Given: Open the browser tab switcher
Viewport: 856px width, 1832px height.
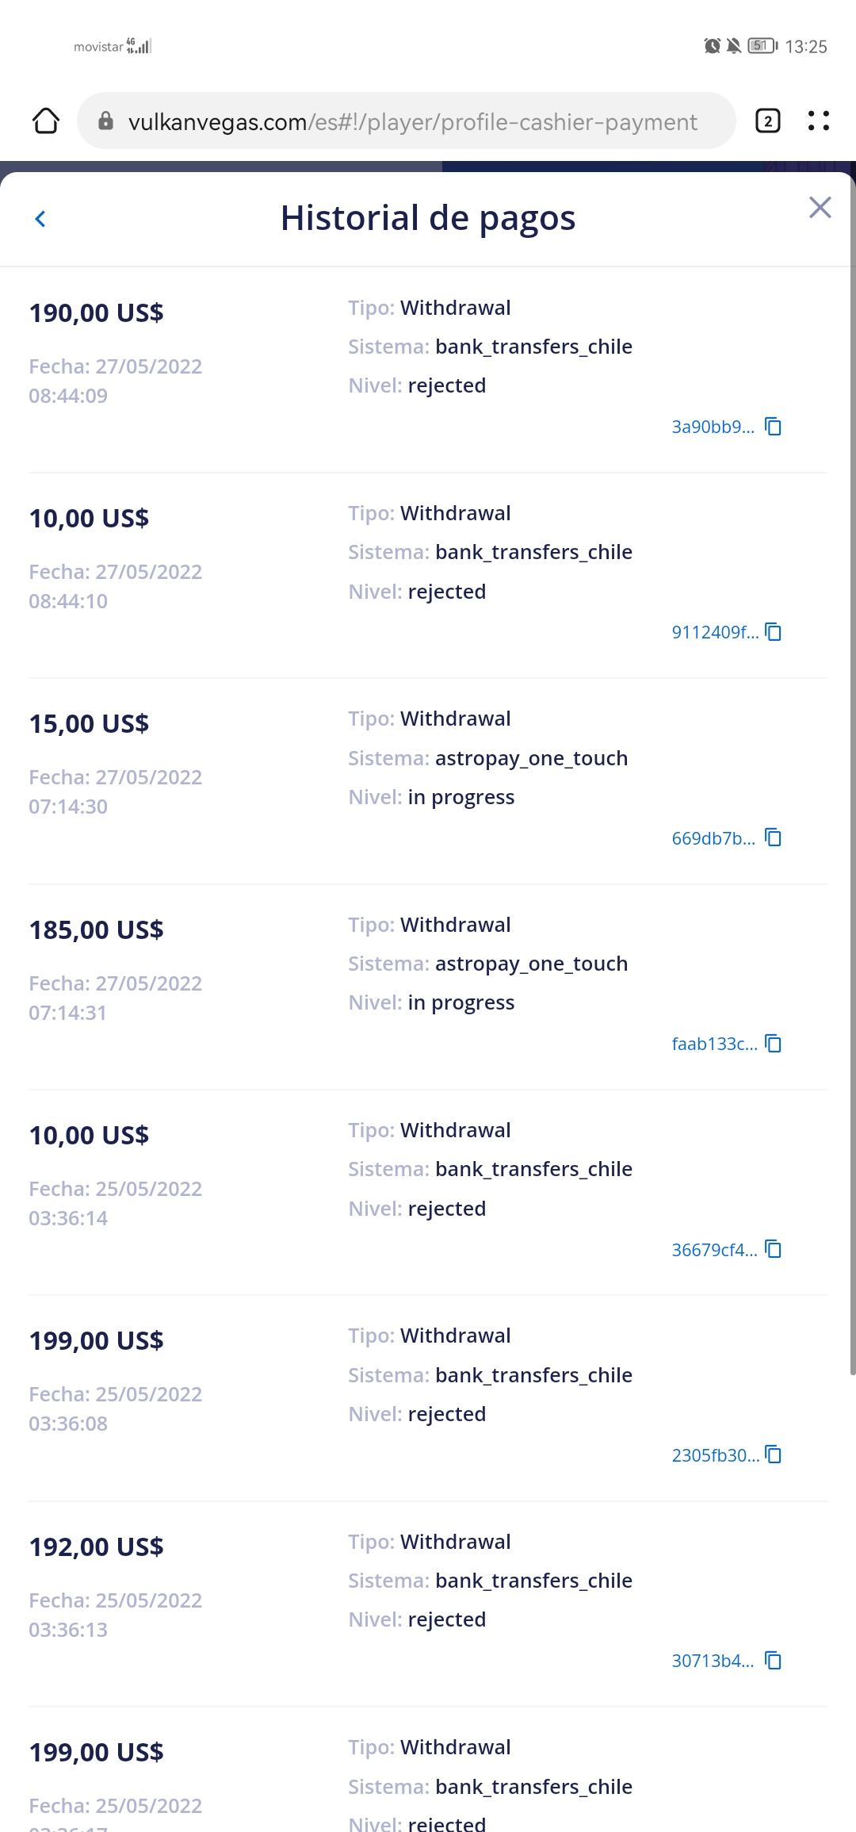Looking at the screenshot, I should click(x=767, y=121).
